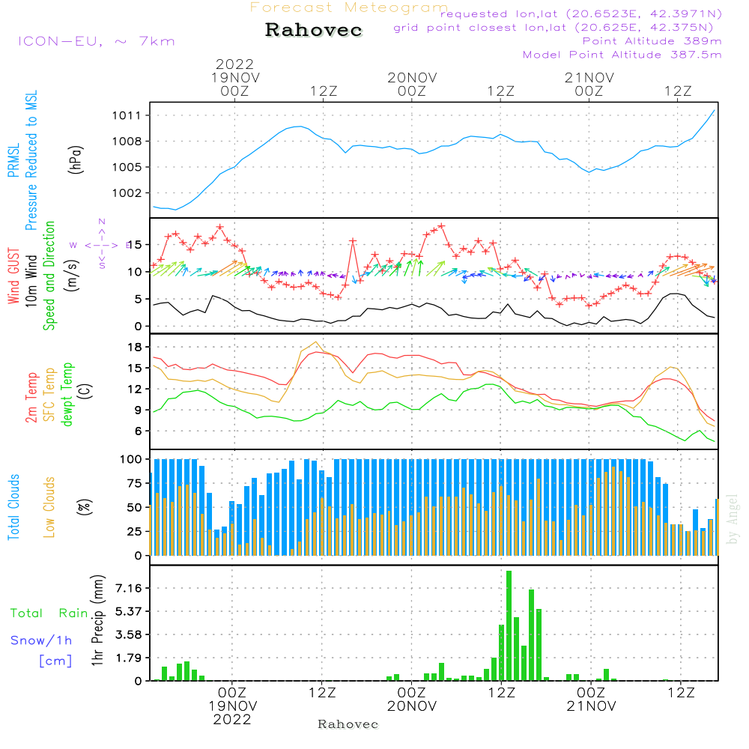Click the '7.16' precipitation axis value
Viewport: 749px width, 749px height.
pos(129,588)
